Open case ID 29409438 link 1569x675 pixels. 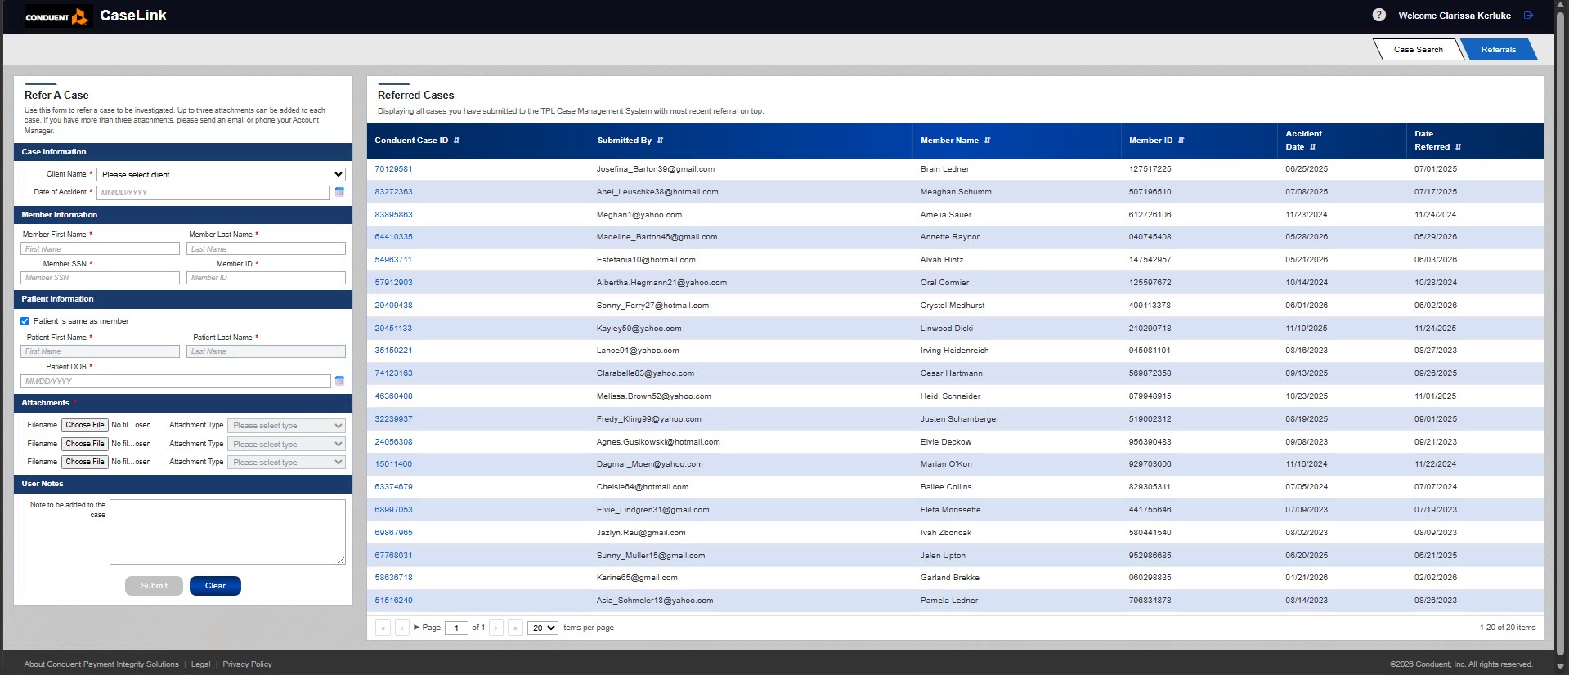pyautogui.click(x=393, y=306)
